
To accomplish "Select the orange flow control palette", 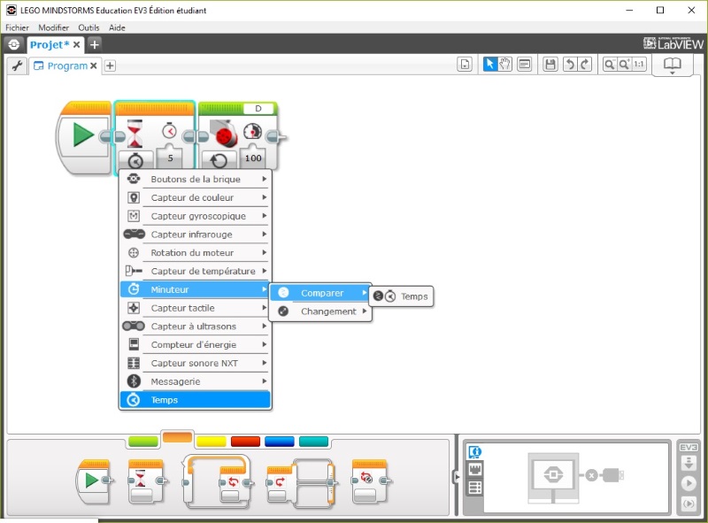I will 178,437.
